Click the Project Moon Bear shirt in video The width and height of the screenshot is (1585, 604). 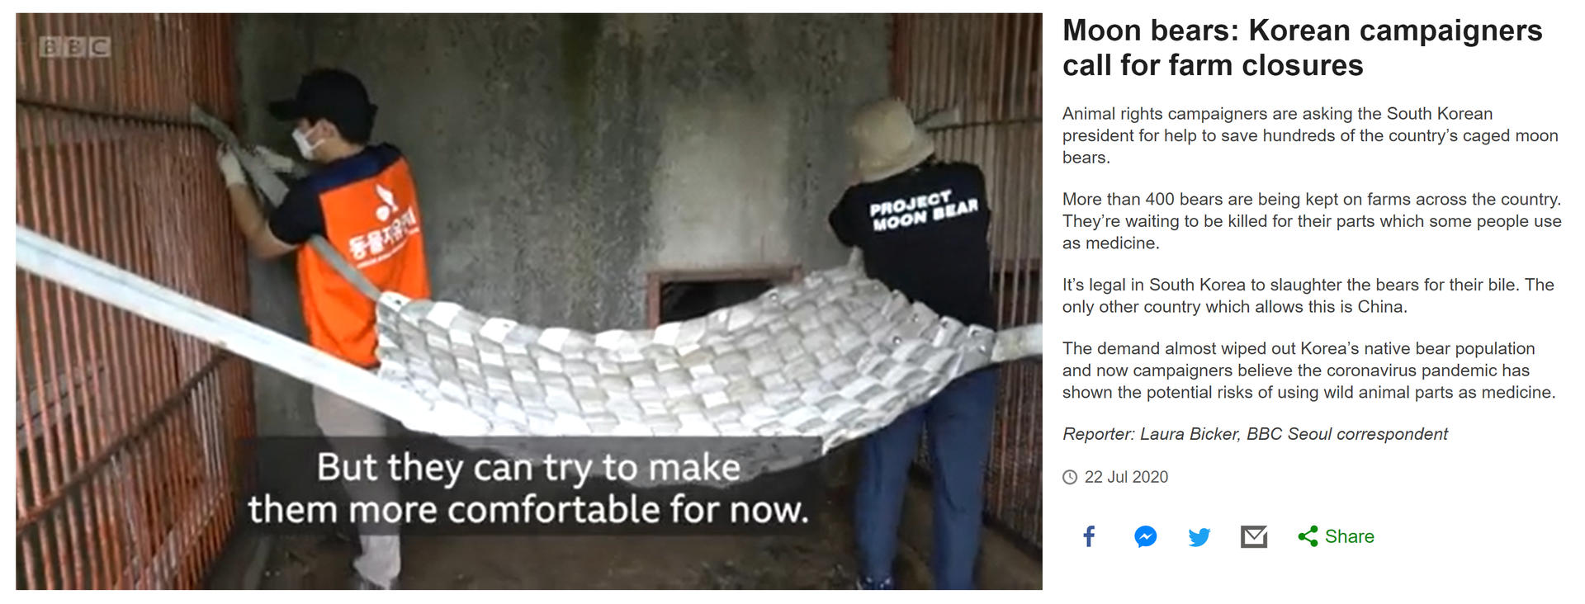tap(923, 210)
